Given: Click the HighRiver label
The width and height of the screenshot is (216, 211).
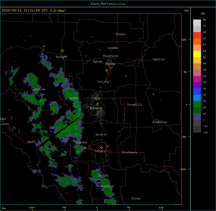Looking at the screenshot, I should 108,186.
